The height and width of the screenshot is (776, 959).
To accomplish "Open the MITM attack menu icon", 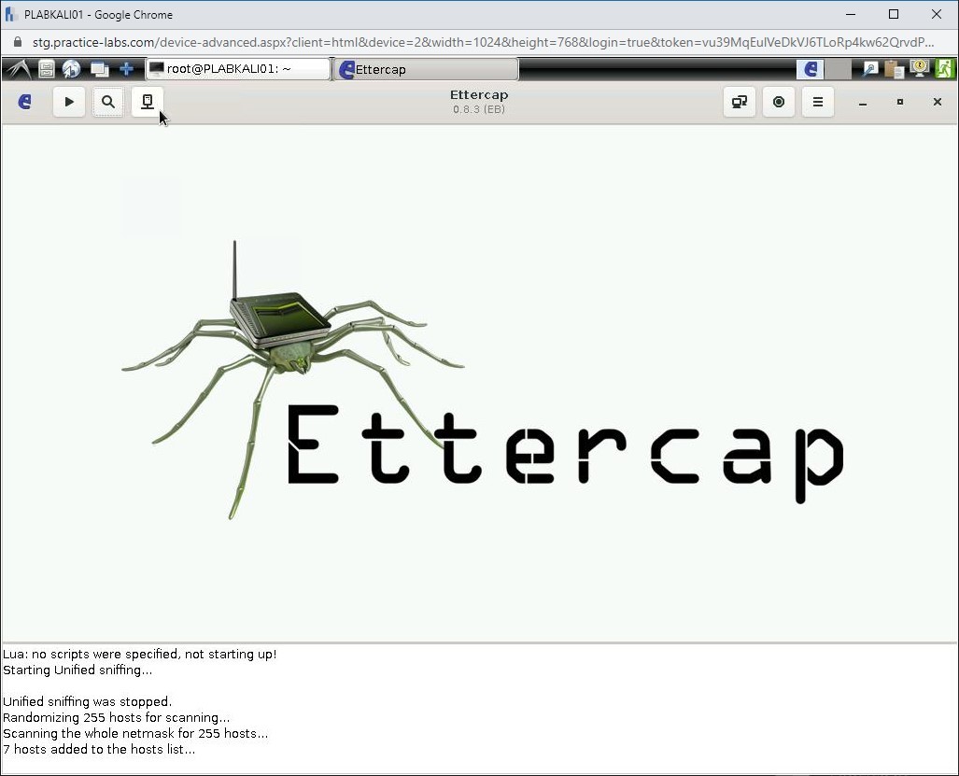I will coord(740,102).
